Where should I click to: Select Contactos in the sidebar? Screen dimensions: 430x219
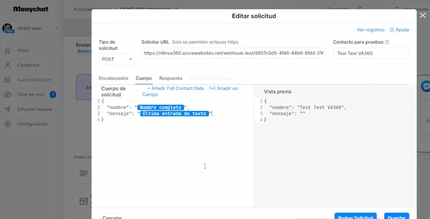pos(28,65)
